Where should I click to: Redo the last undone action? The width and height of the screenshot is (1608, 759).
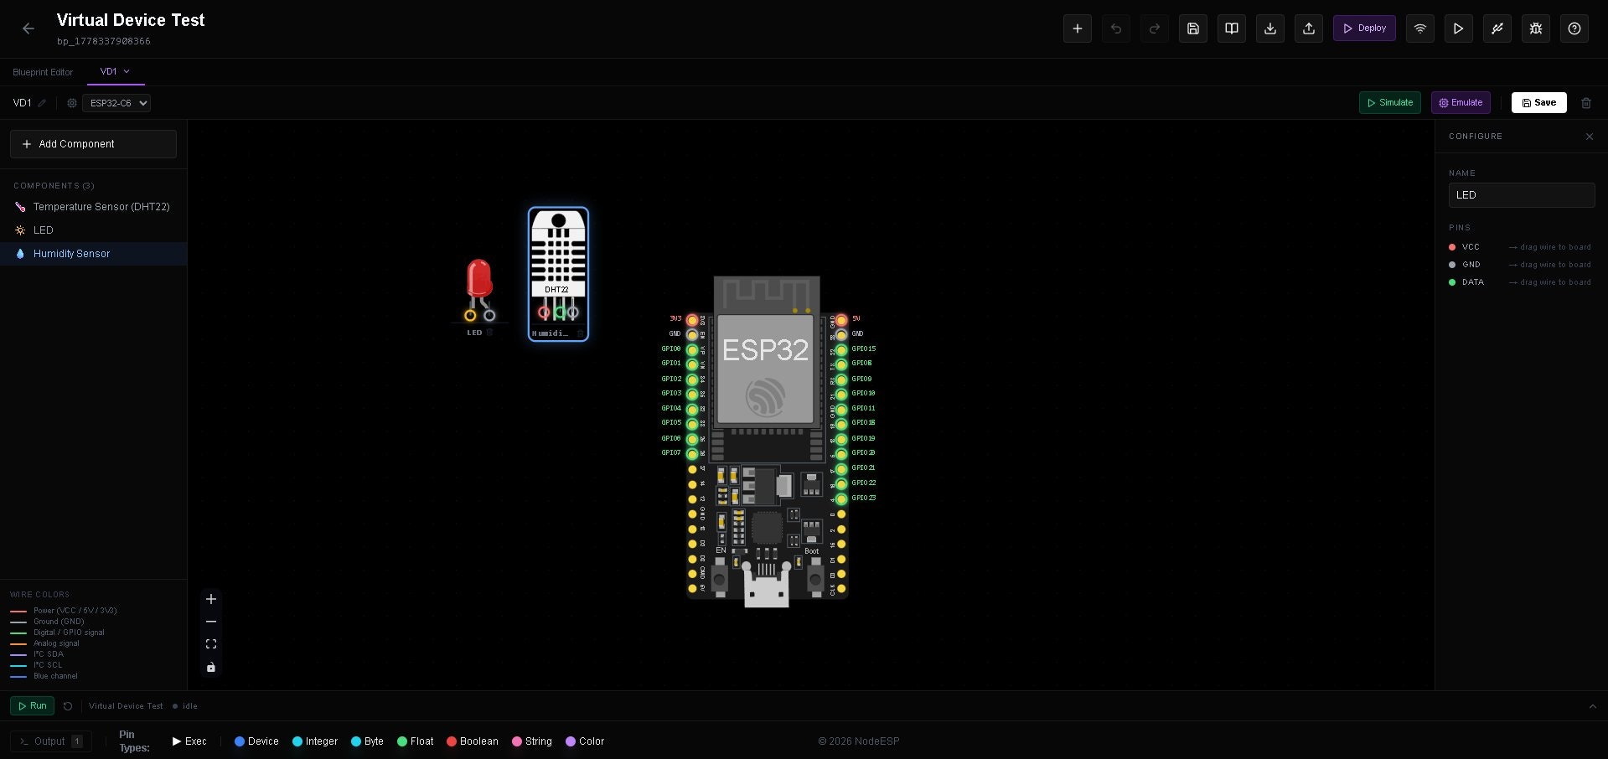[x=1155, y=28]
